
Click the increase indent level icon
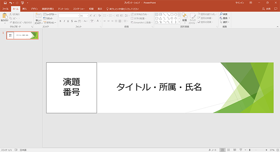point(121,16)
